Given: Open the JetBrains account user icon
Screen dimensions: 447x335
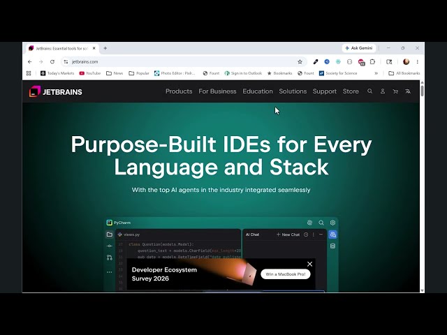Looking at the screenshot, I should click(x=383, y=91).
